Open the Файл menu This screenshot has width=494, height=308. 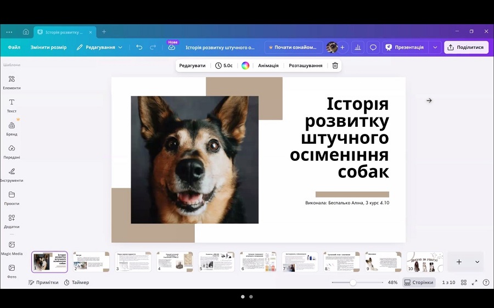(14, 47)
